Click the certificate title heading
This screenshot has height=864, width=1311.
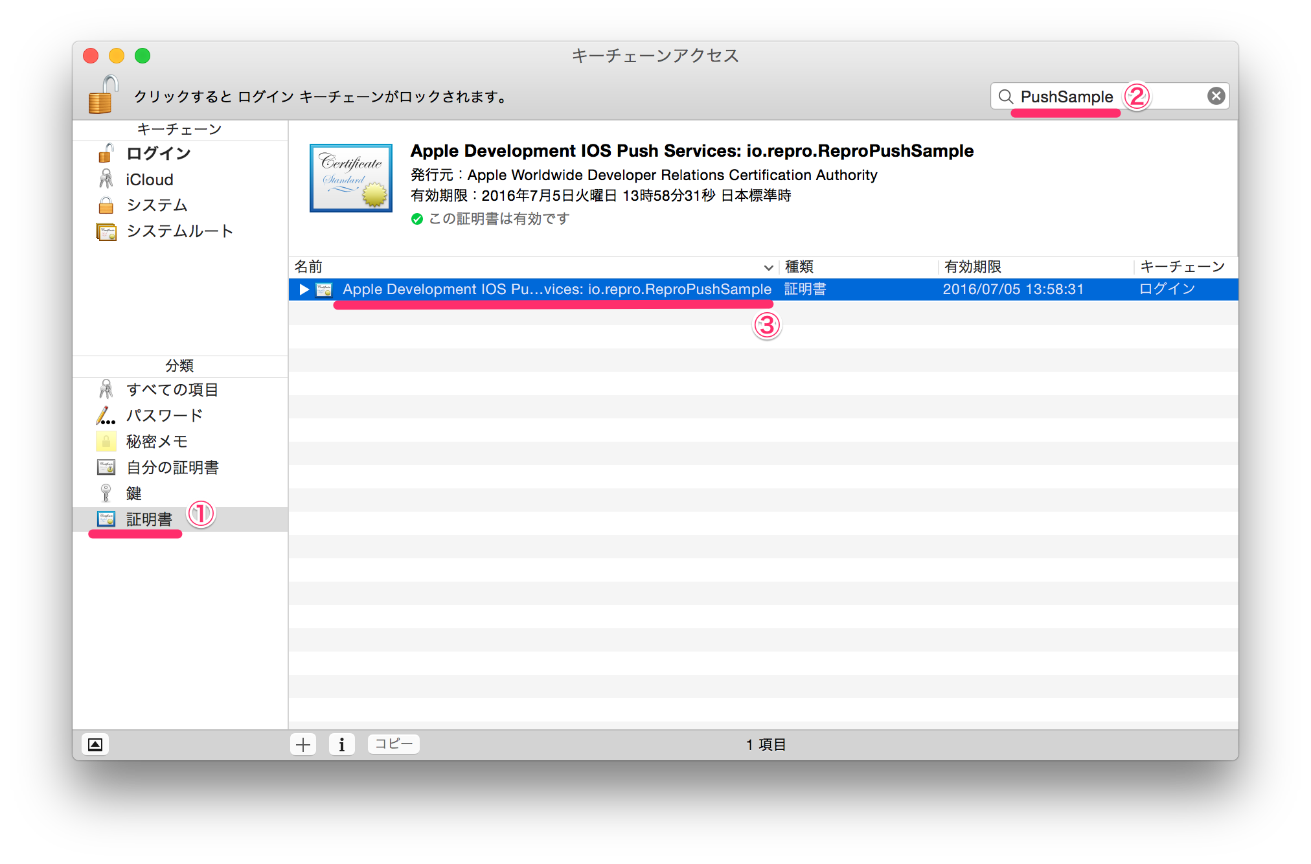692,151
